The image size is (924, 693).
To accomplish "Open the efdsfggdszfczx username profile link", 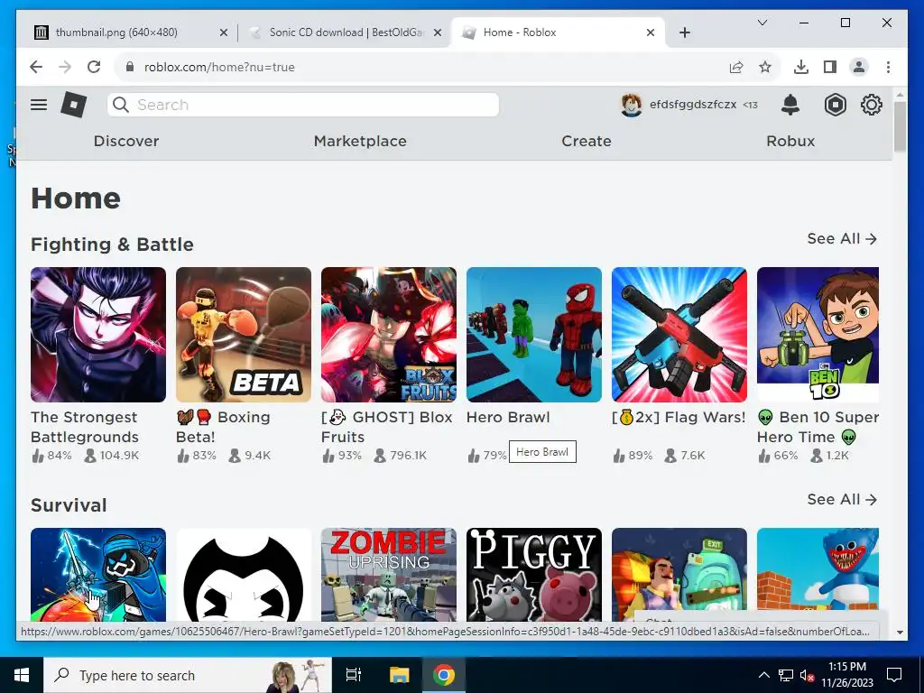I will click(x=693, y=105).
